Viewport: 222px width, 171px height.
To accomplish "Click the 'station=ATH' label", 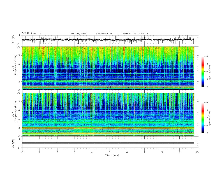I will point(104,34).
